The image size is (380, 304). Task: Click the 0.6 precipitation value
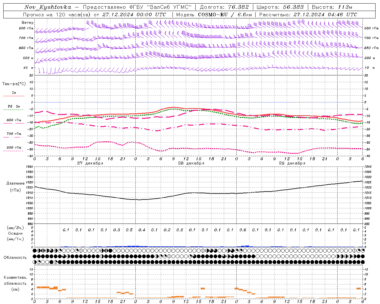click(243, 230)
